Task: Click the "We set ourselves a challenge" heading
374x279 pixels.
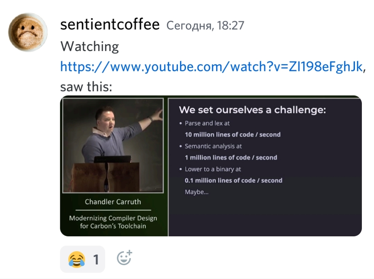Action: point(252,110)
